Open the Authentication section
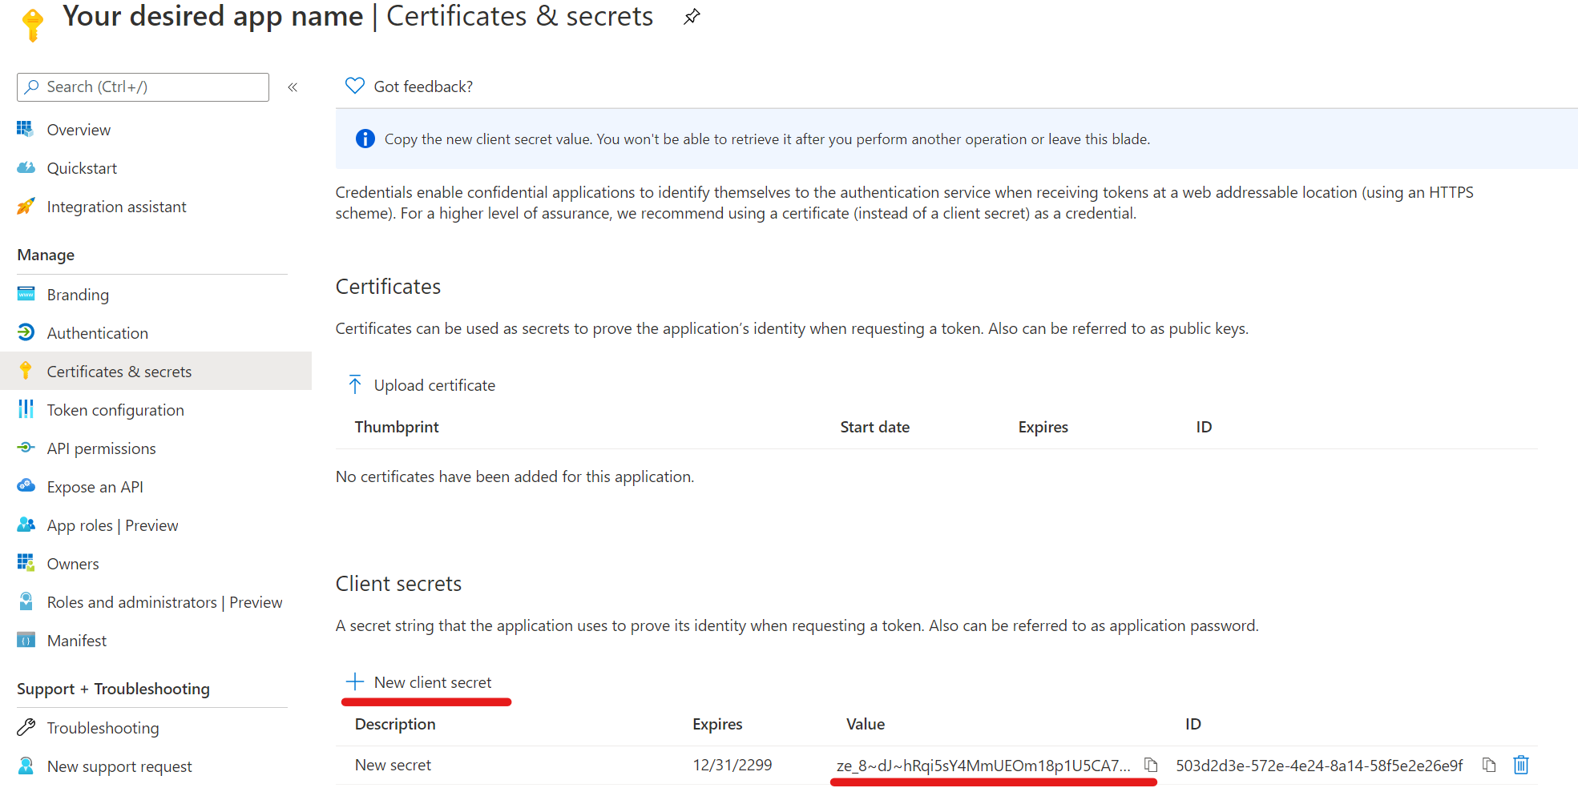The height and width of the screenshot is (812, 1578). pos(97,333)
